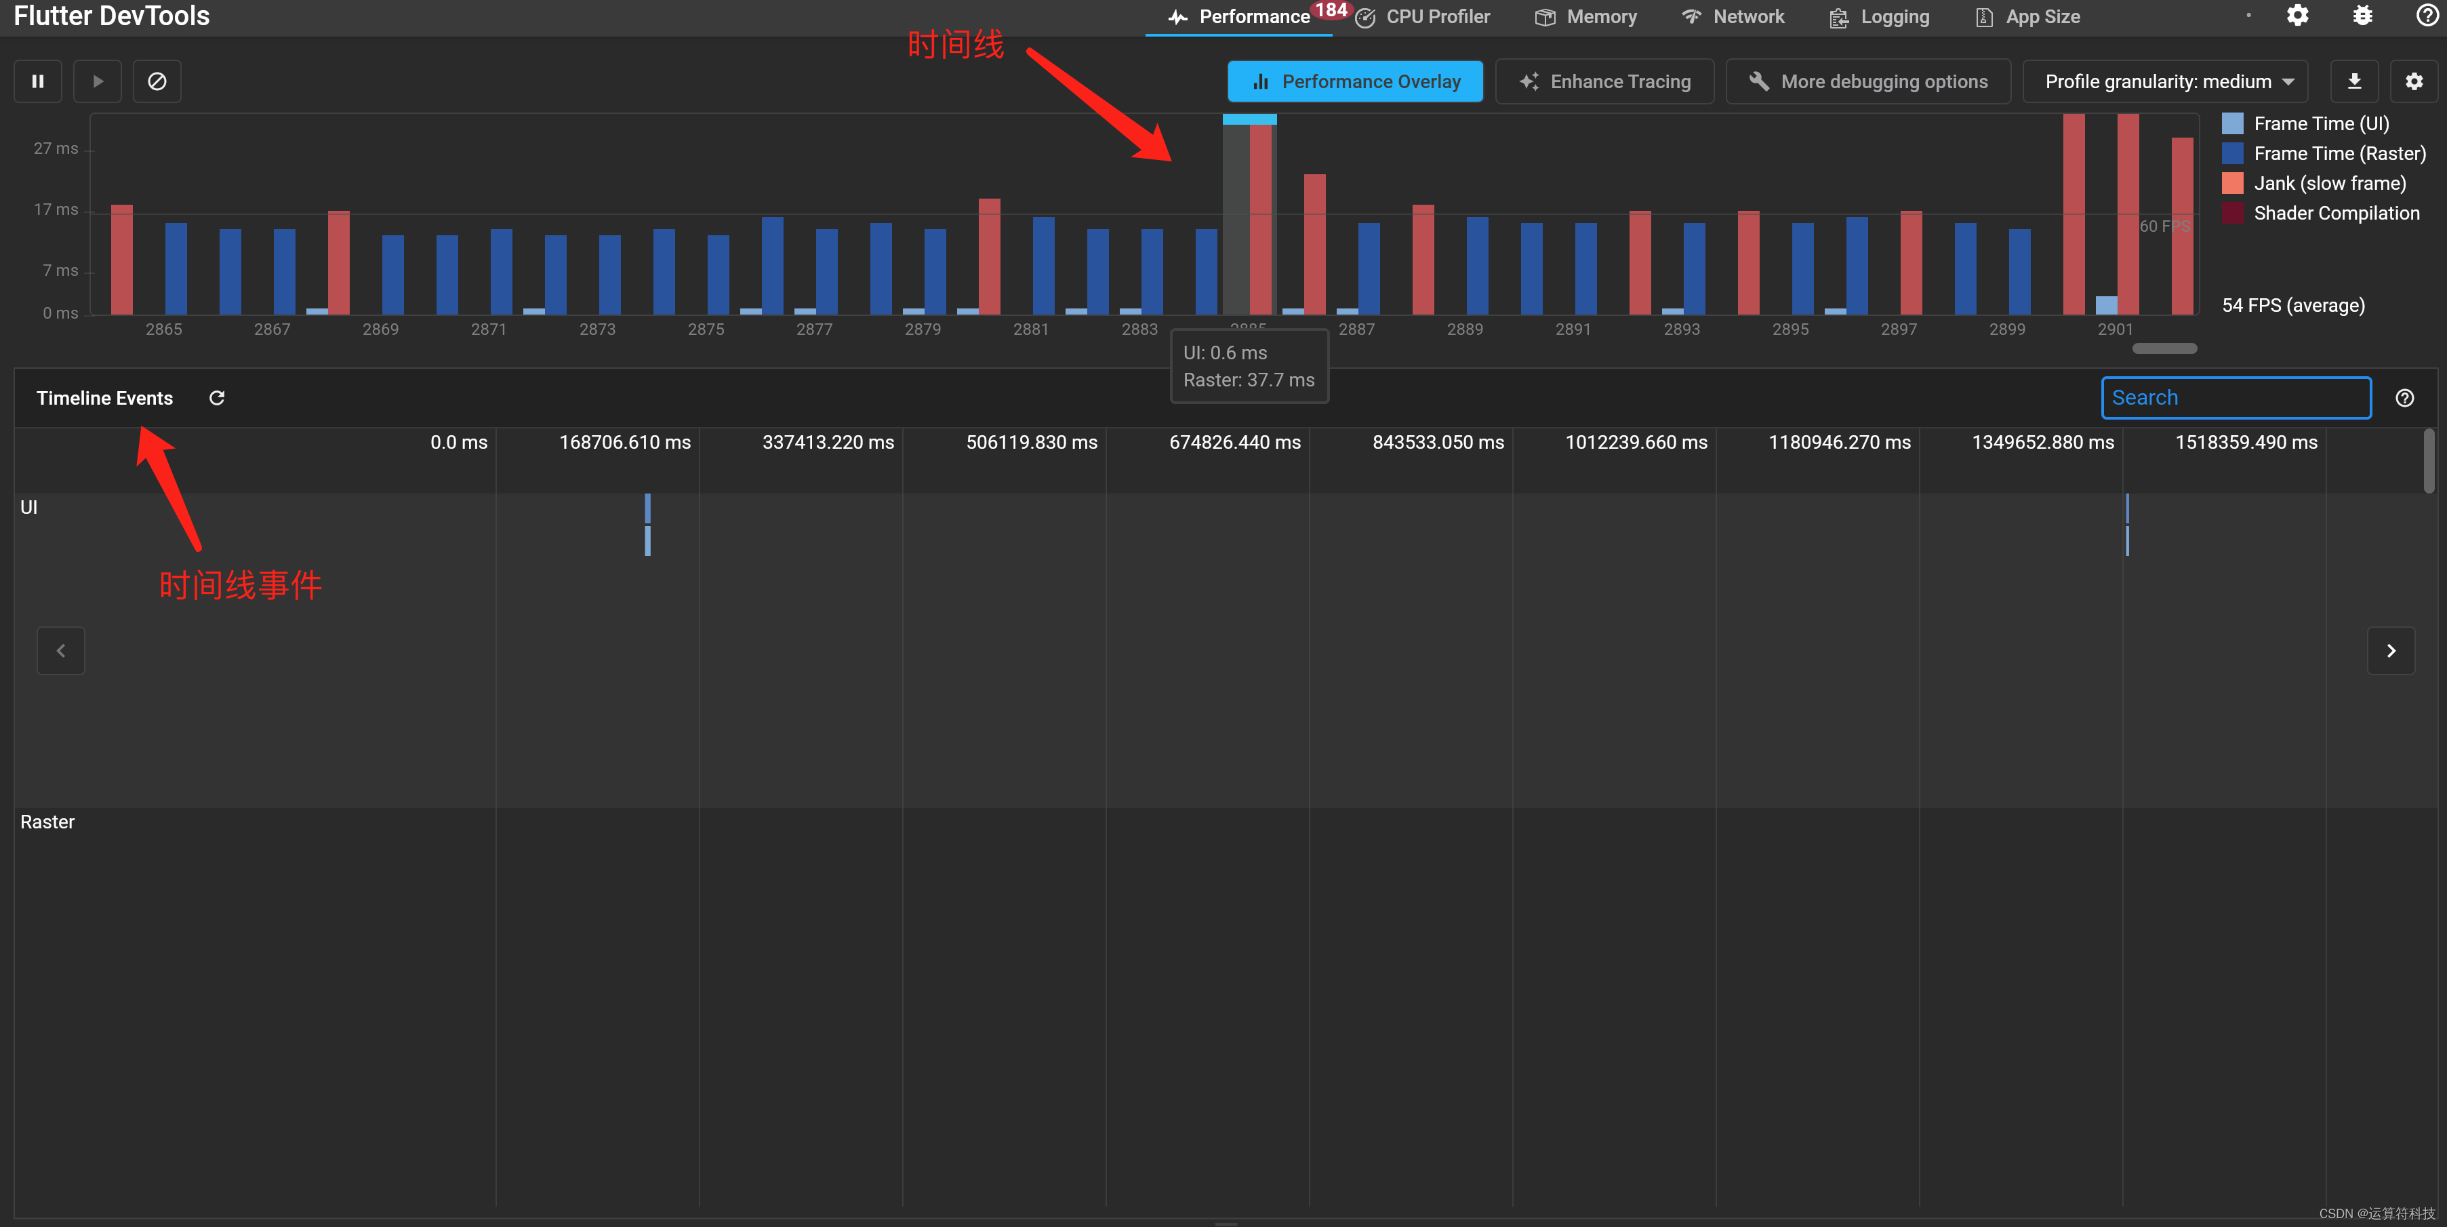2447x1227 pixels.
Task: Click the Raster track label
Action: point(47,822)
